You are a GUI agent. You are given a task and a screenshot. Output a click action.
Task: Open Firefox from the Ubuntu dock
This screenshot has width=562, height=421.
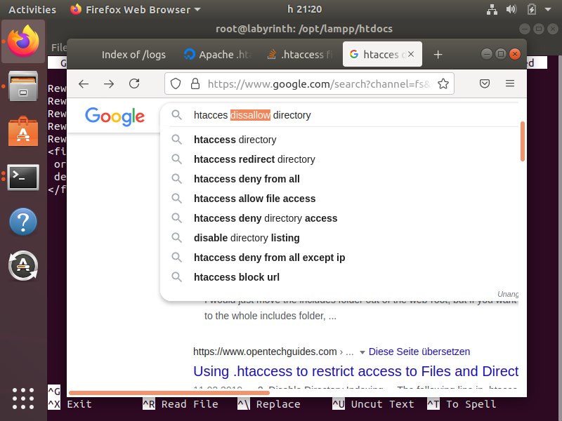pyautogui.click(x=23, y=41)
